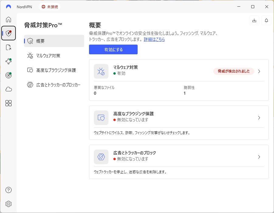Switch to the 概要 tab

[54, 41]
